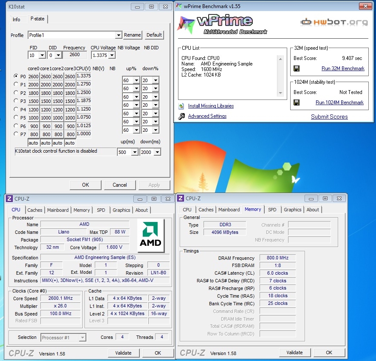Open the up(ms) 500 dropdown
Viewport: 376px width, 361px height.
tap(135, 152)
